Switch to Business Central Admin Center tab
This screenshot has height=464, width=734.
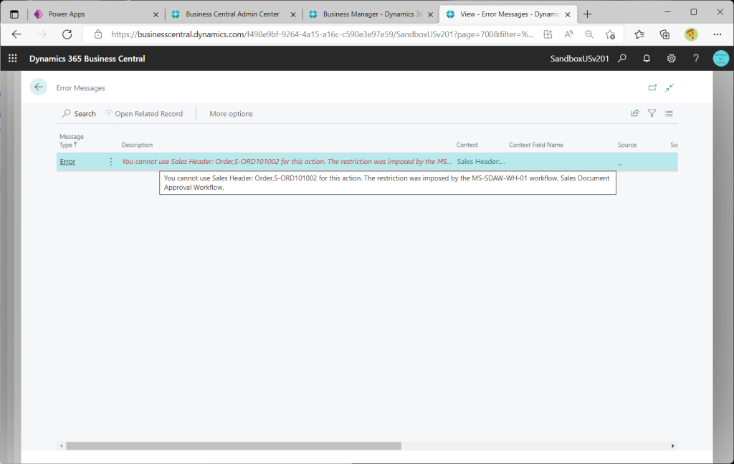pos(232,14)
